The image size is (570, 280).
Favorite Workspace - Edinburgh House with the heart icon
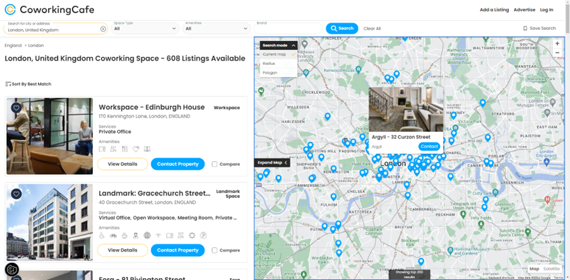16,107
